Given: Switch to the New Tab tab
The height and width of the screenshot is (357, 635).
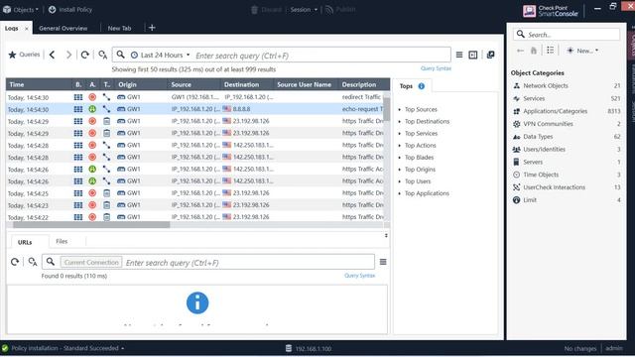Looking at the screenshot, I should coord(119,28).
